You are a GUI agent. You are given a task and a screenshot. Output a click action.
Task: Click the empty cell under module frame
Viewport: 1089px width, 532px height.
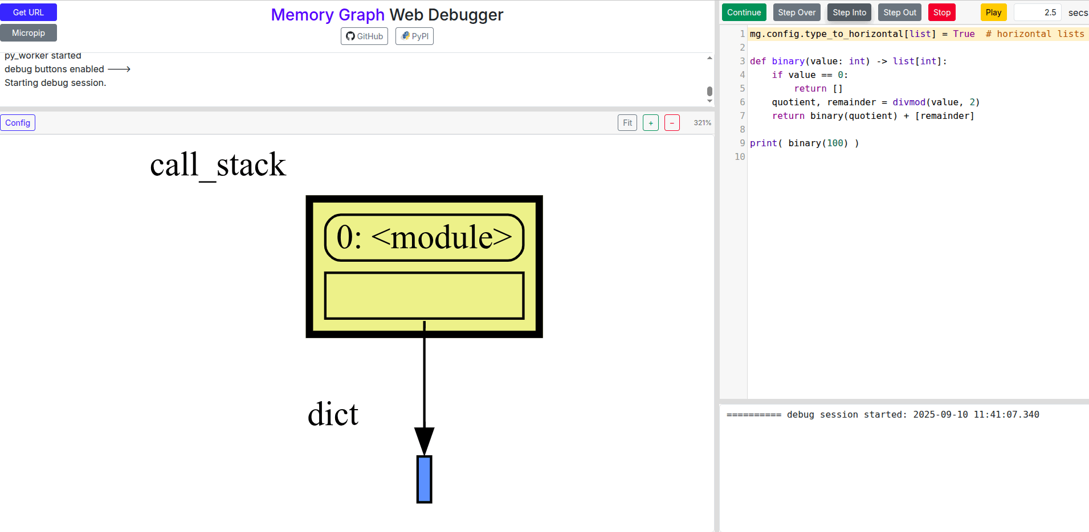coord(424,295)
